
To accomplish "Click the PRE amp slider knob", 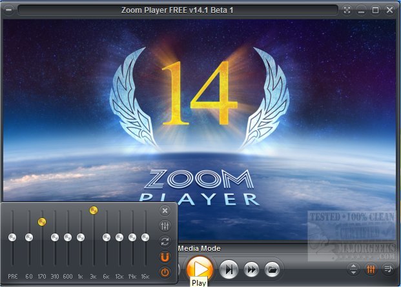I will 12,237.
